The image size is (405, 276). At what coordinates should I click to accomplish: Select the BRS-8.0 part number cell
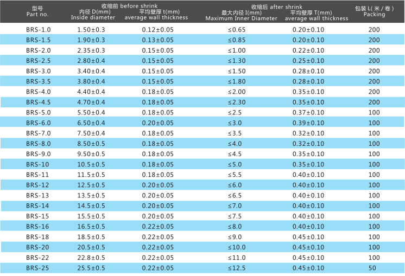tap(38, 143)
